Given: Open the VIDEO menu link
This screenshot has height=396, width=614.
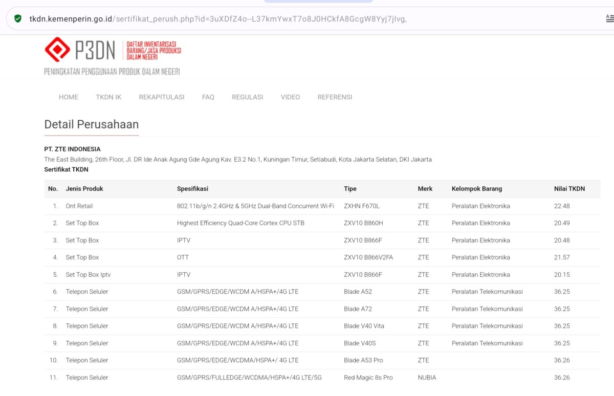Looking at the screenshot, I should [290, 97].
